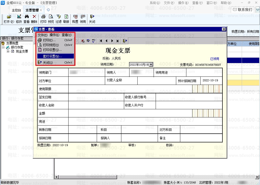Viewport: 260px width, 185px height.
Task: Click the 已领用 status link
Action: (x=215, y=59)
